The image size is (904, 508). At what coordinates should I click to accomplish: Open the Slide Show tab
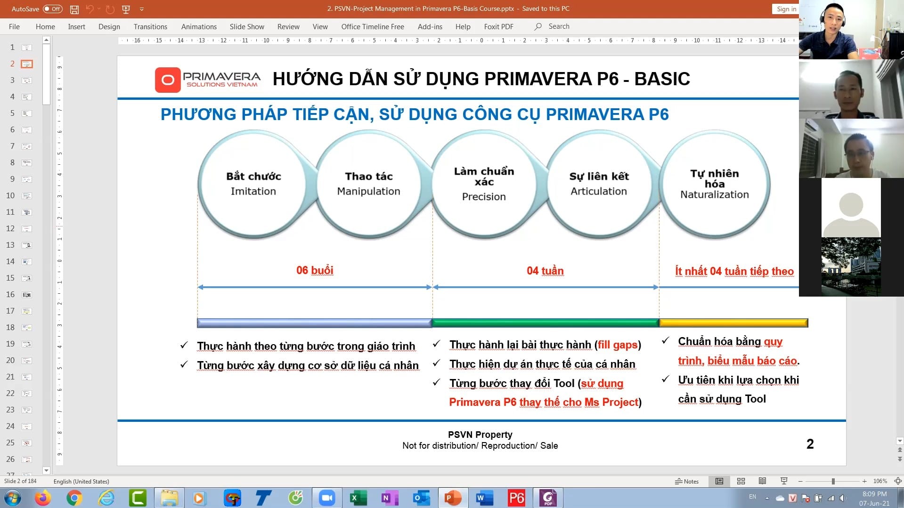[247, 27]
